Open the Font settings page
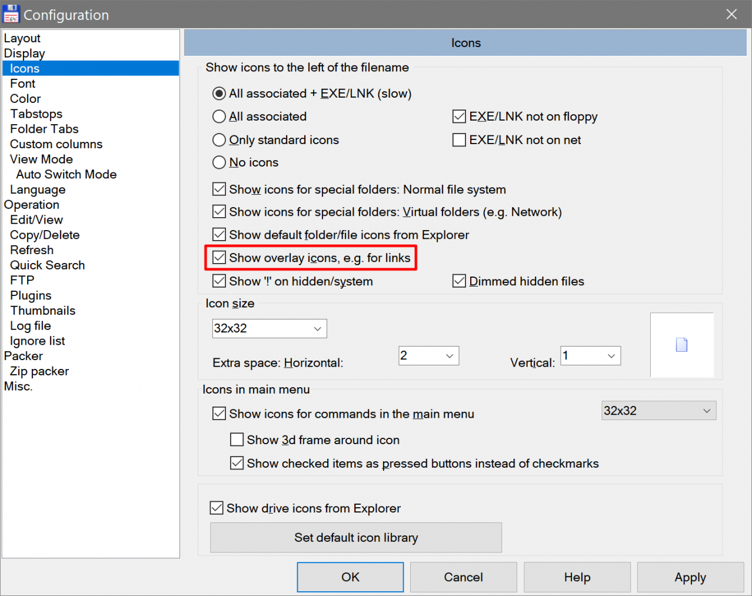This screenshot has height=596, width=752. coord(23,84)
